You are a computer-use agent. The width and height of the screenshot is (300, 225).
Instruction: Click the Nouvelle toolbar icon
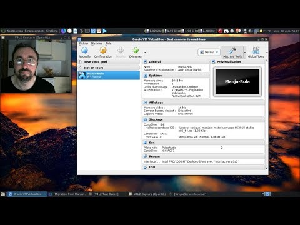84,51
